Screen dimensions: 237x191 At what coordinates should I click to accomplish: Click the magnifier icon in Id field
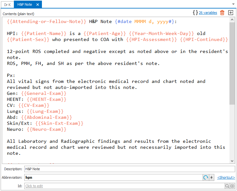pos(227,186)
